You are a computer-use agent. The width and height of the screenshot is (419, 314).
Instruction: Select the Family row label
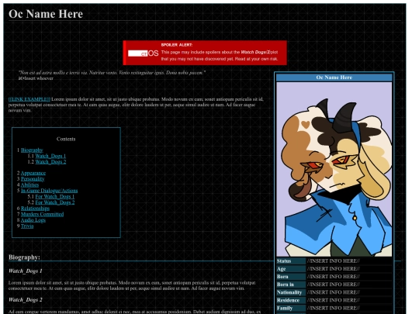tap(291, 308)
